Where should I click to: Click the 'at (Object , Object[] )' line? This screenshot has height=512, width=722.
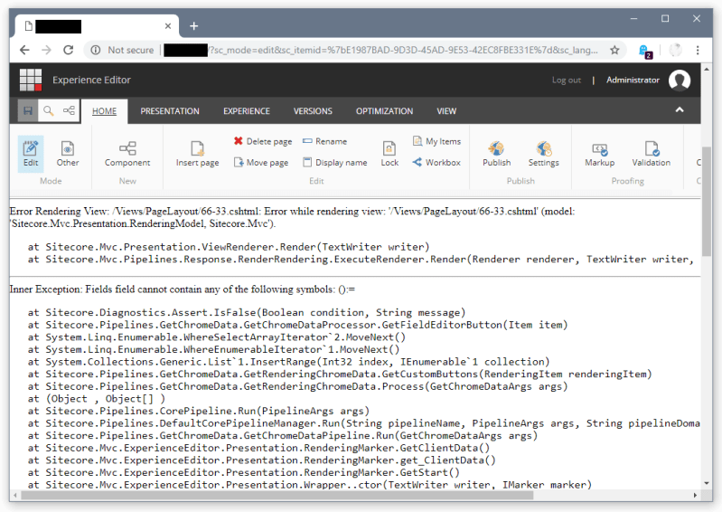pyautogui.click(x=96, y=399)
